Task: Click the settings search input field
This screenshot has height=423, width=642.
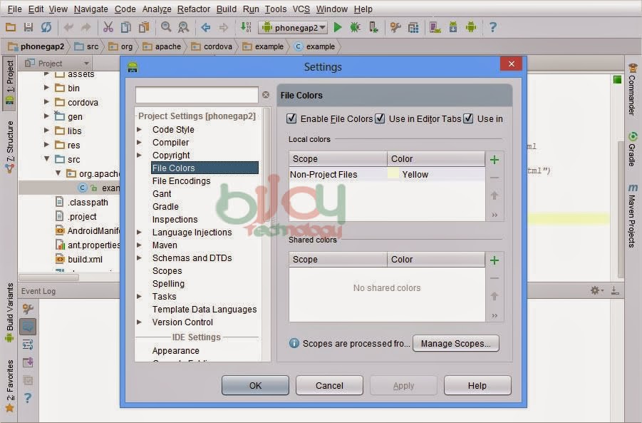Action: coord(197,95)
